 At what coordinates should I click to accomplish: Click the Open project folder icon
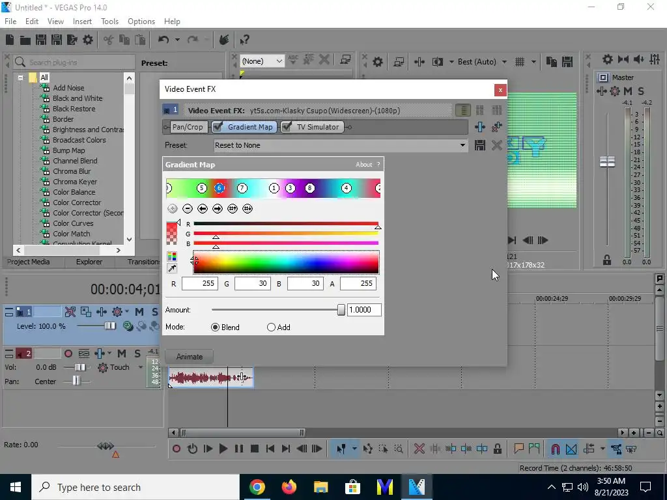tap(25, 40)
